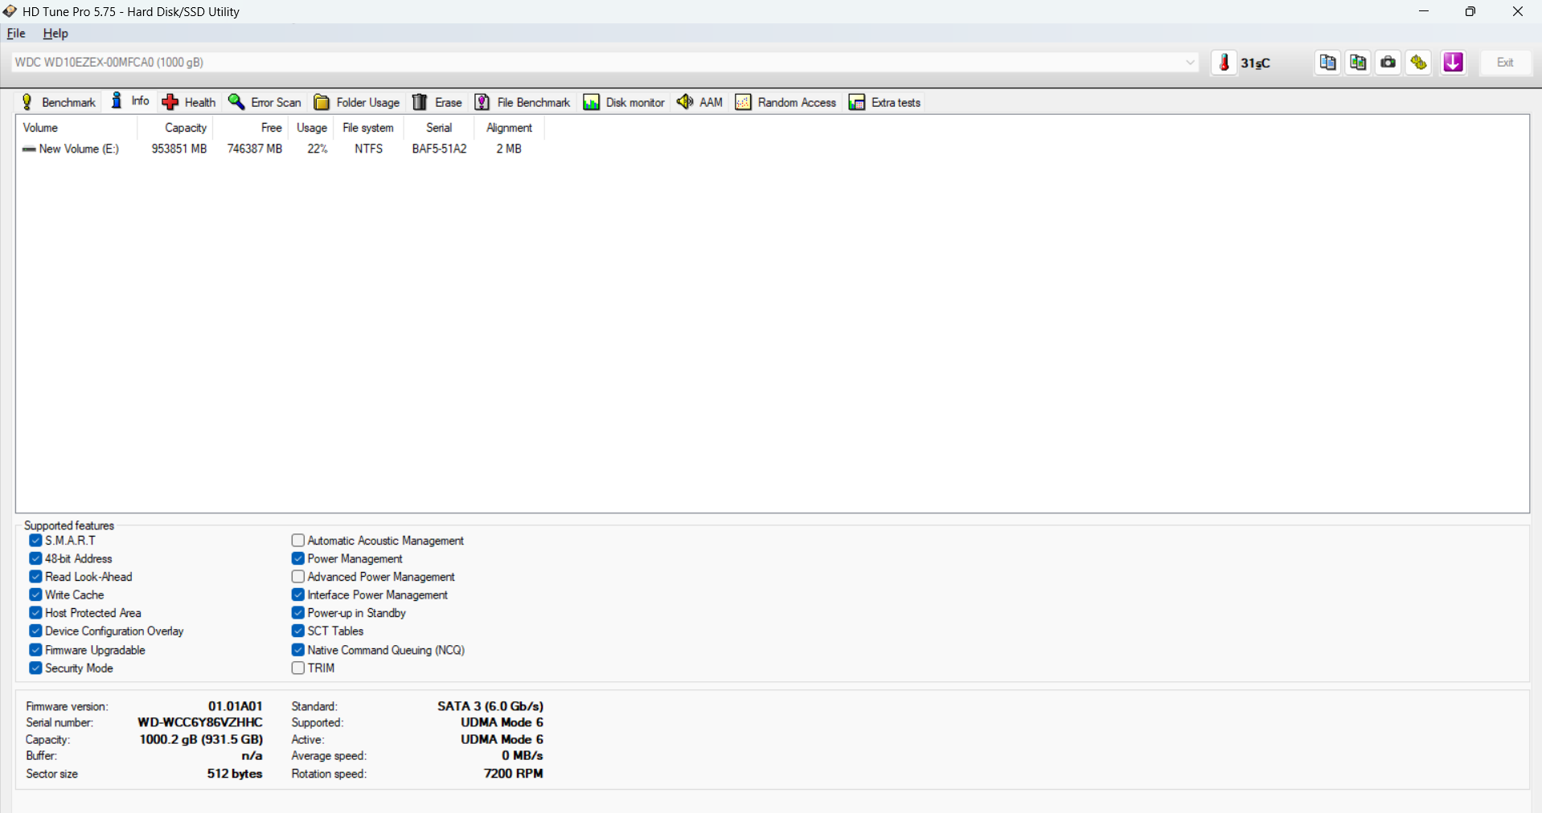Open the Health tab with red cross
The width and height of the screenshot is (1542, 813).
pyautogui.click(x=189, y=102)
